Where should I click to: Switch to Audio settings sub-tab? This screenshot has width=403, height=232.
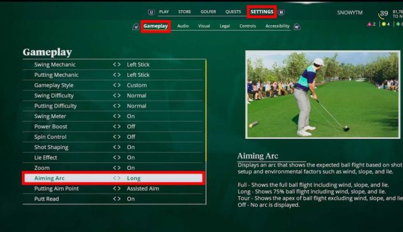pos(183,26)
